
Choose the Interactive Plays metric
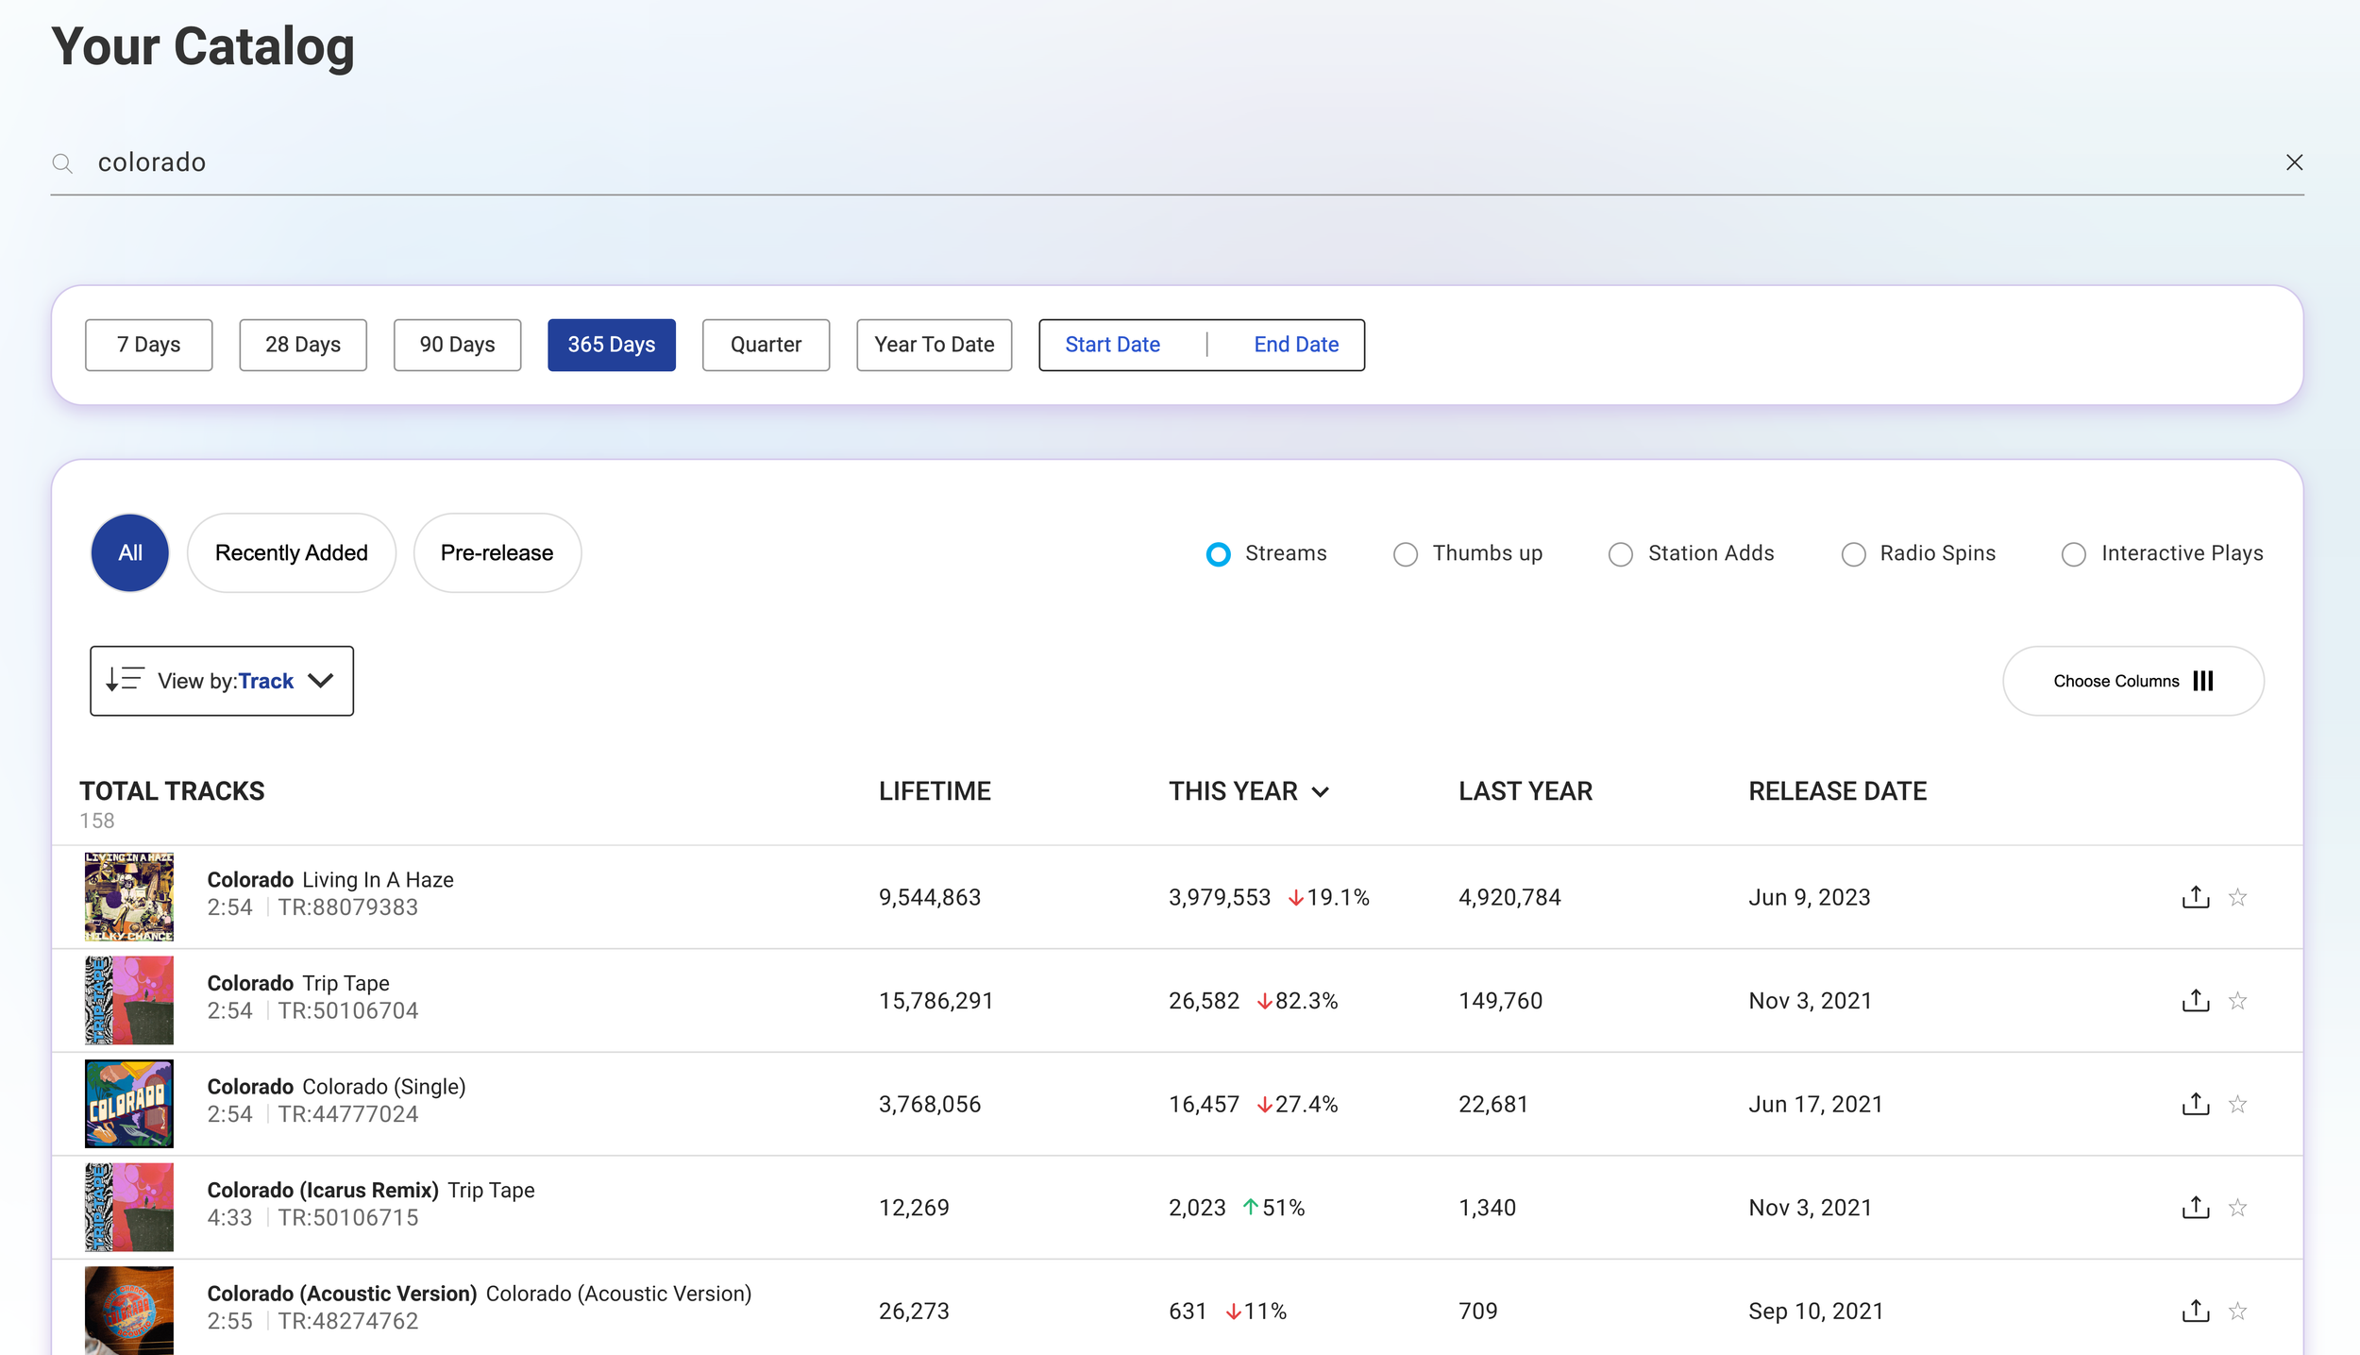(x=2073, y=554)
